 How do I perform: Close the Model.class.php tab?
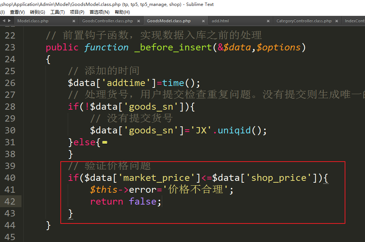tap(74, 21)
